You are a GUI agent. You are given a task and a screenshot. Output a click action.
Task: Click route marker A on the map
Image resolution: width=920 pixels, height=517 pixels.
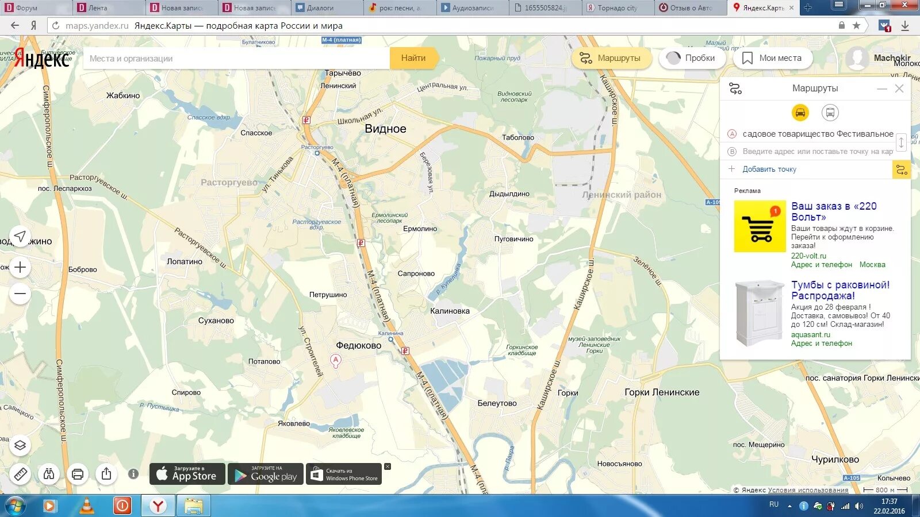[336, 361]
